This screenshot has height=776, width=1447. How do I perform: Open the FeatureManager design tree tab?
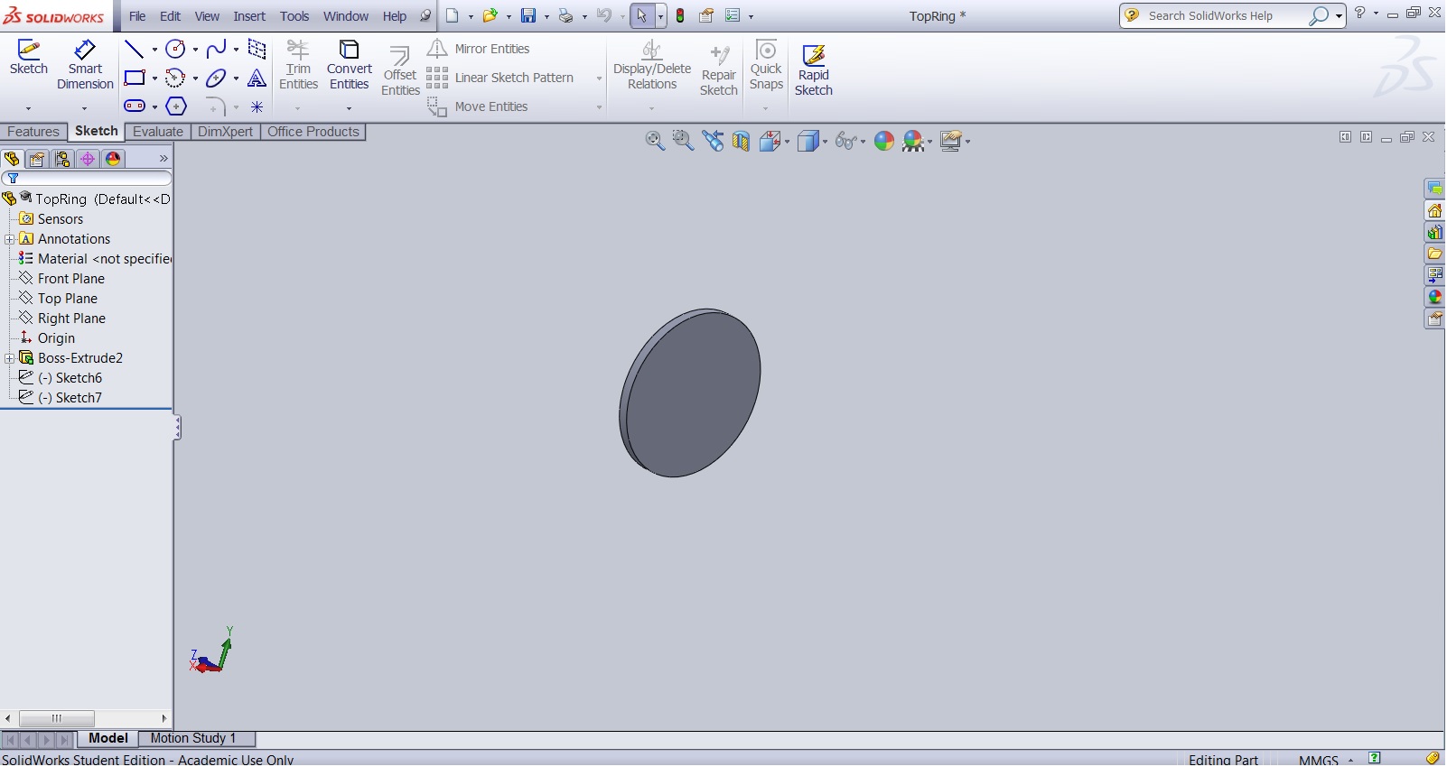pos(12,159)
